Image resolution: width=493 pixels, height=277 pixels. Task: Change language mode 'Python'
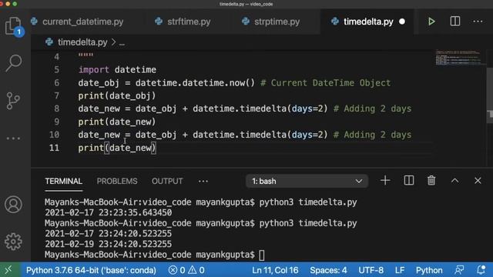429,270
